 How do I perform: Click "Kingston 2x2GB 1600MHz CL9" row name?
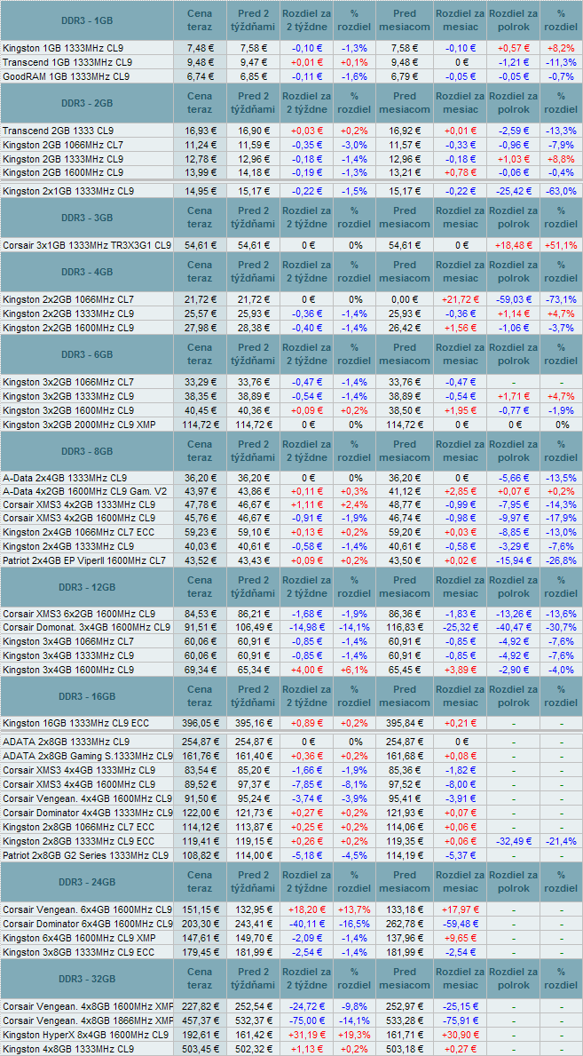click(x=68, y=328)
